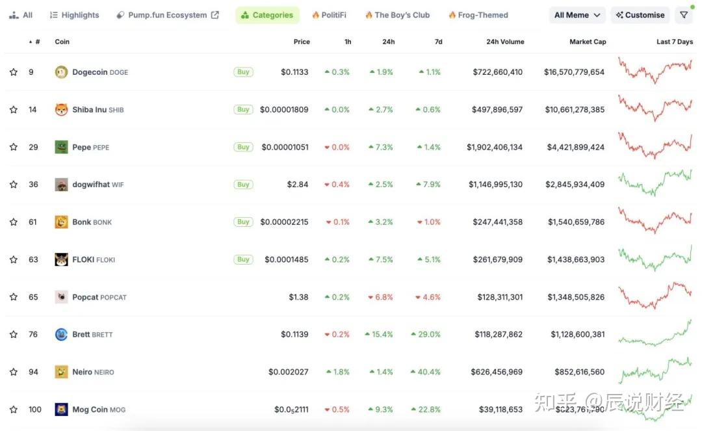Buy dogwifhat using its Buy button
The width and height of the screenshot is (702, 431).
(x=243, y=185)
